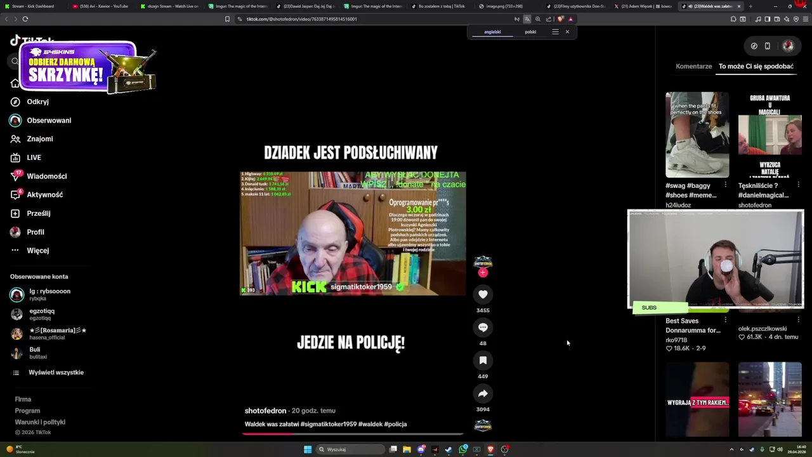
Task: Open 'Gruba awantura u Magicali' video thumbnail
Action: [769, 135]
